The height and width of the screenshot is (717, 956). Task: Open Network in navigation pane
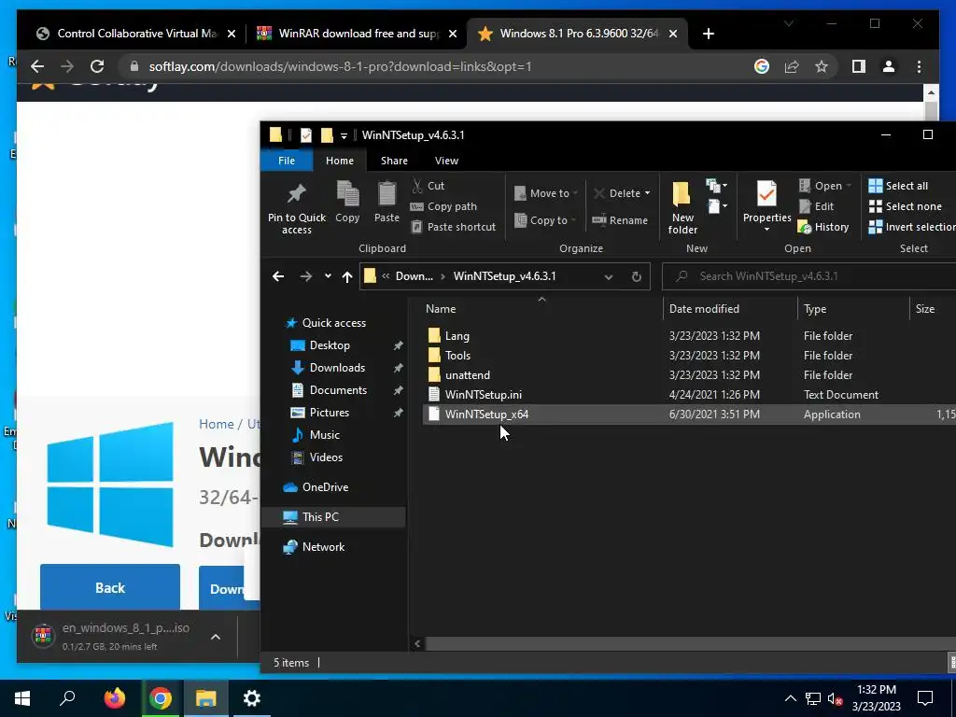[x=323, y=547]
